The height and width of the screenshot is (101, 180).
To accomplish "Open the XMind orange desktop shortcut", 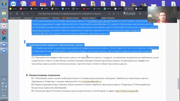I will coord(33,4).
